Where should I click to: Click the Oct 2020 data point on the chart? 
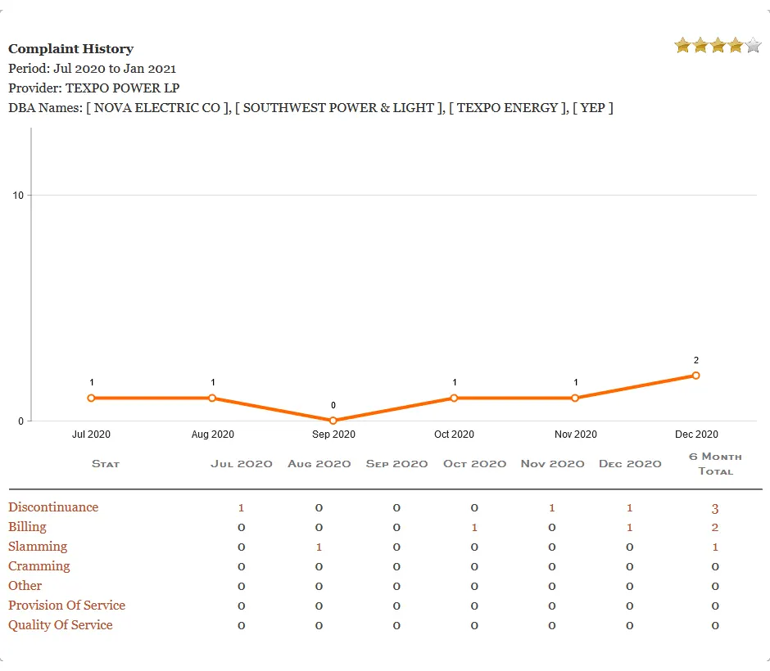pyautogui.click(x=454, y=398)
